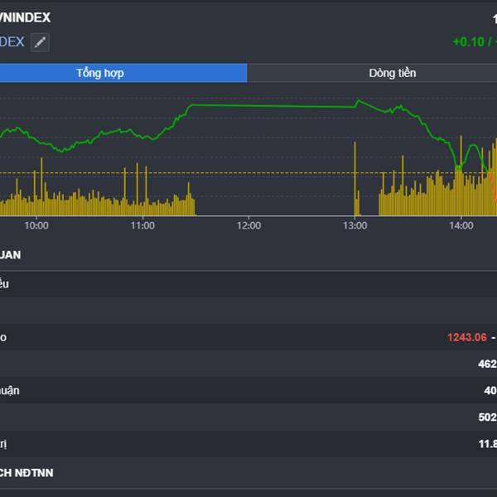Click the pencil edit icon beside INDEX
The width and height of the screenshot is (497, 497).
[x=40, y=42]
